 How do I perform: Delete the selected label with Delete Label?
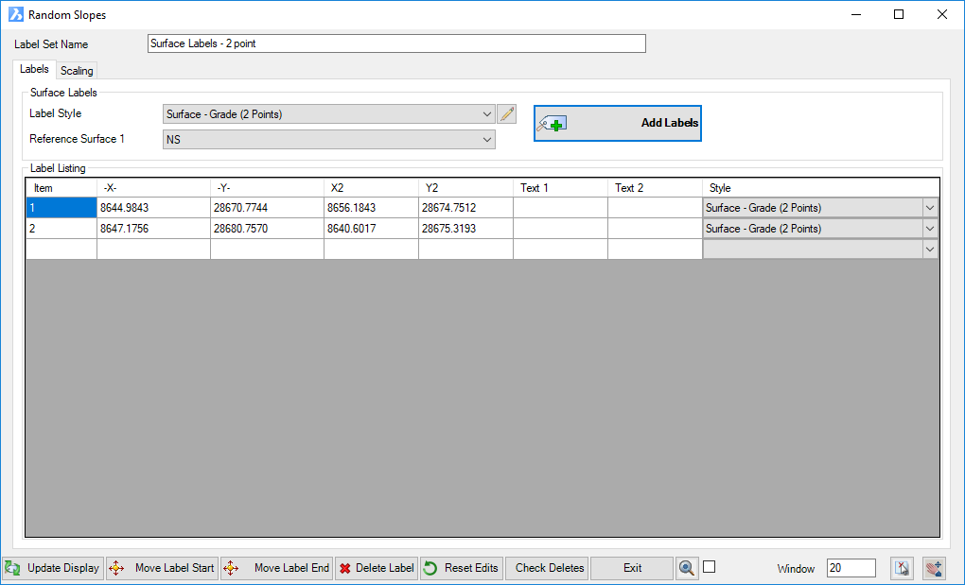377,568
